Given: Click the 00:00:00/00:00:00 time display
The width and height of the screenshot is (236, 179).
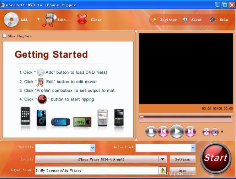Looking at the screenshot, I should [217, 108].
